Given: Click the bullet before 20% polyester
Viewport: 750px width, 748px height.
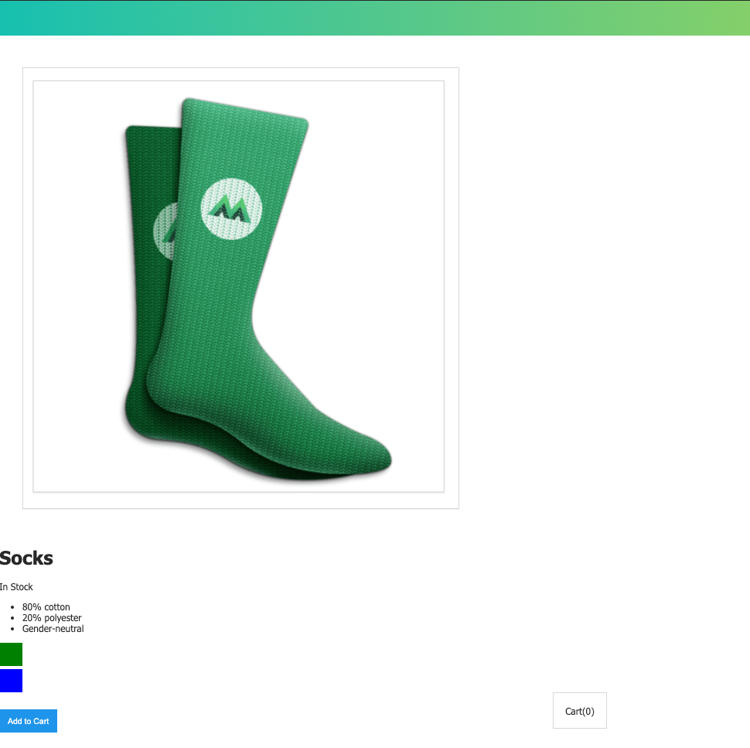Looking at the screenshot, I should point(12,618).
